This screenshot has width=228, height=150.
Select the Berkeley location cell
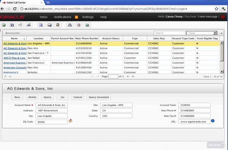(x=39, y=72)
